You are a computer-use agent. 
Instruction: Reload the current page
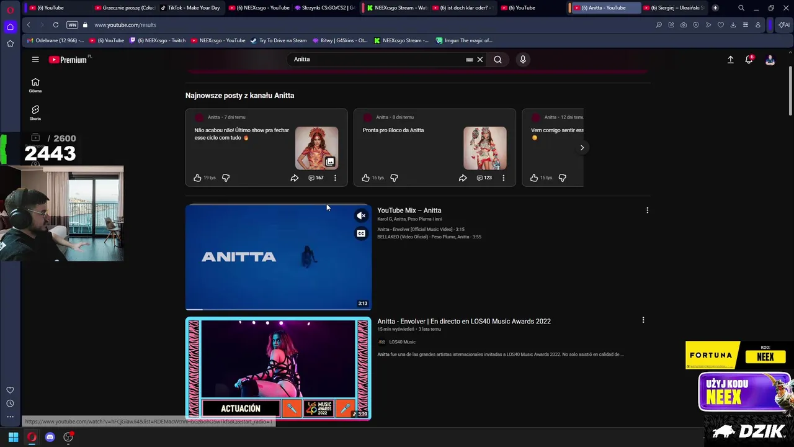[x=56, y=25]
